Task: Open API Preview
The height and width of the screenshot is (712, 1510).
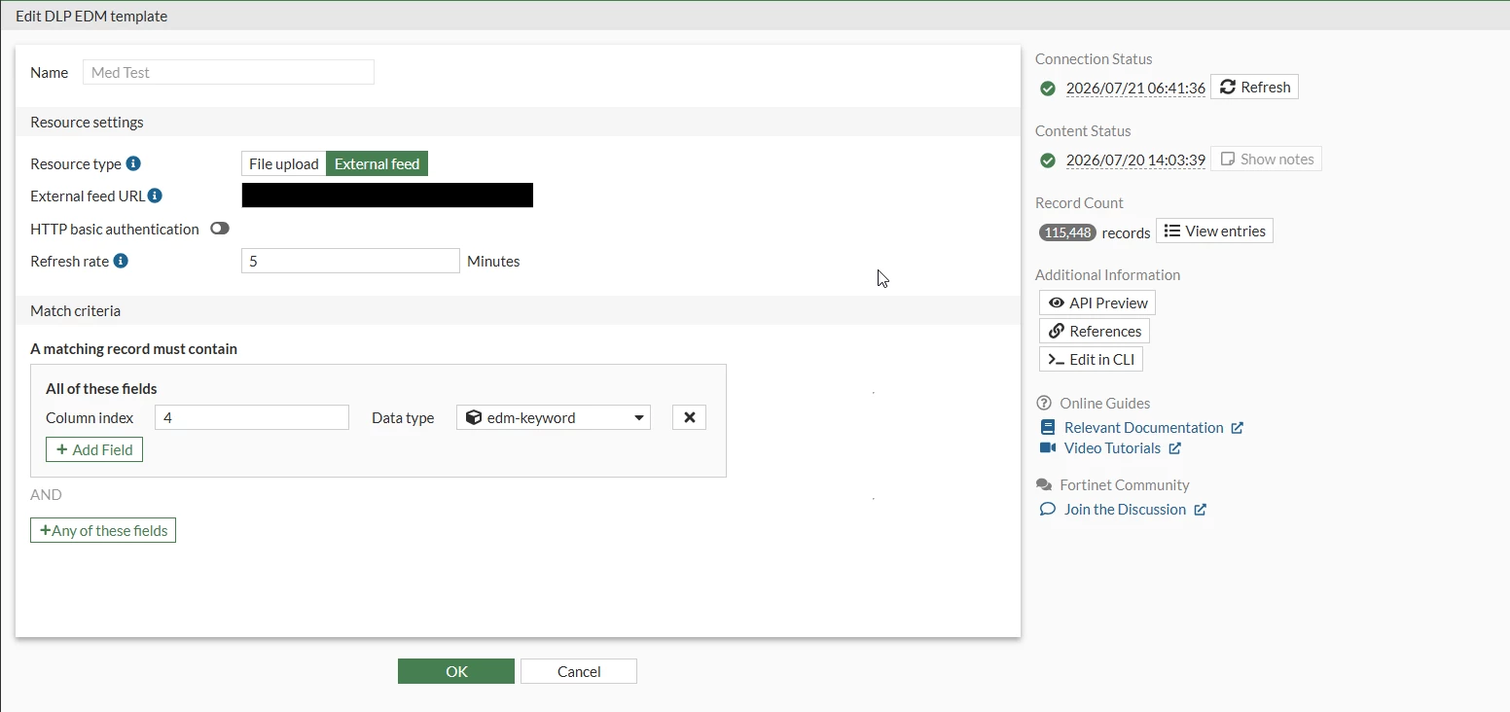Action: [x=1097, y=303]
